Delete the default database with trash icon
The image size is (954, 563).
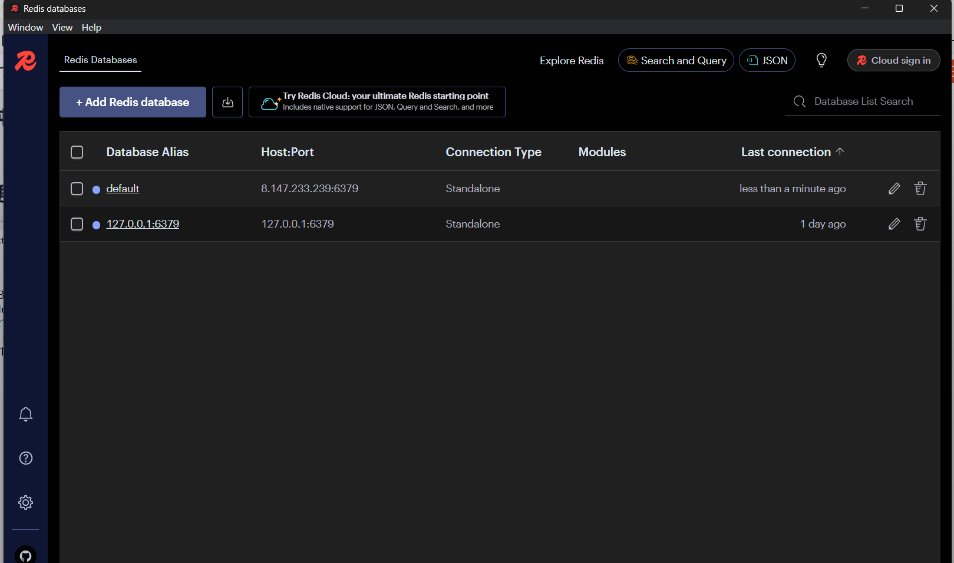click(x=920, y=189)
